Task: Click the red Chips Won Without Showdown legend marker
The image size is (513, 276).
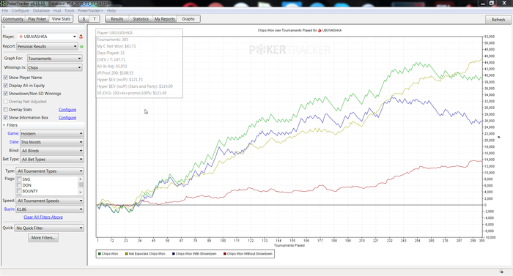Action: tap(225, 254)
